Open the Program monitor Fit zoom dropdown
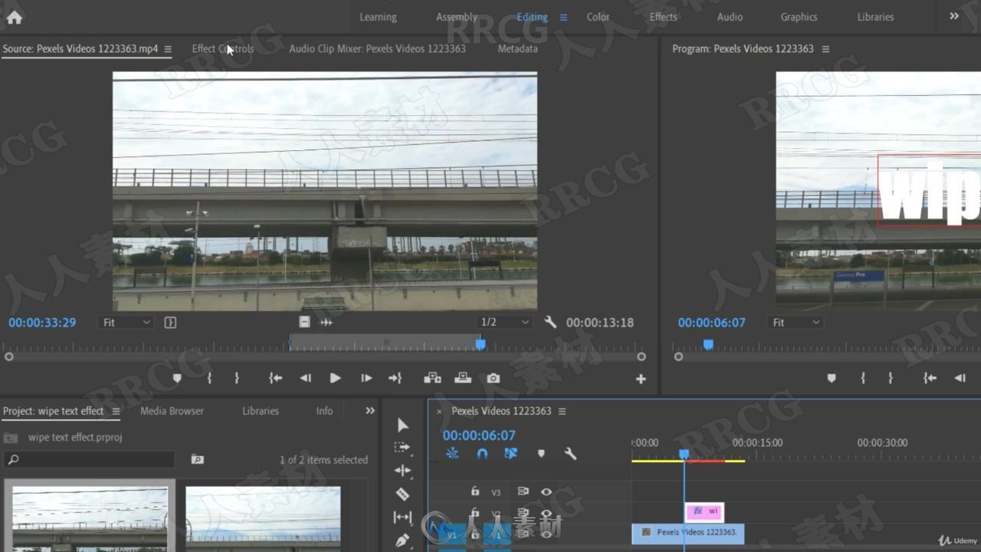The width and height of the screenshot is (981, 552). (796, 323)
